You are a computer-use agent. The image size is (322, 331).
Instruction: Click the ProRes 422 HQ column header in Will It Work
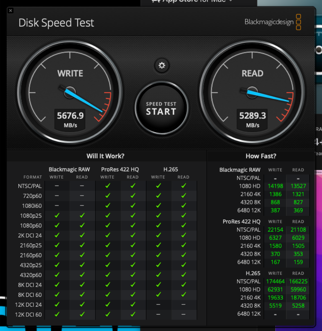[120, 169]
